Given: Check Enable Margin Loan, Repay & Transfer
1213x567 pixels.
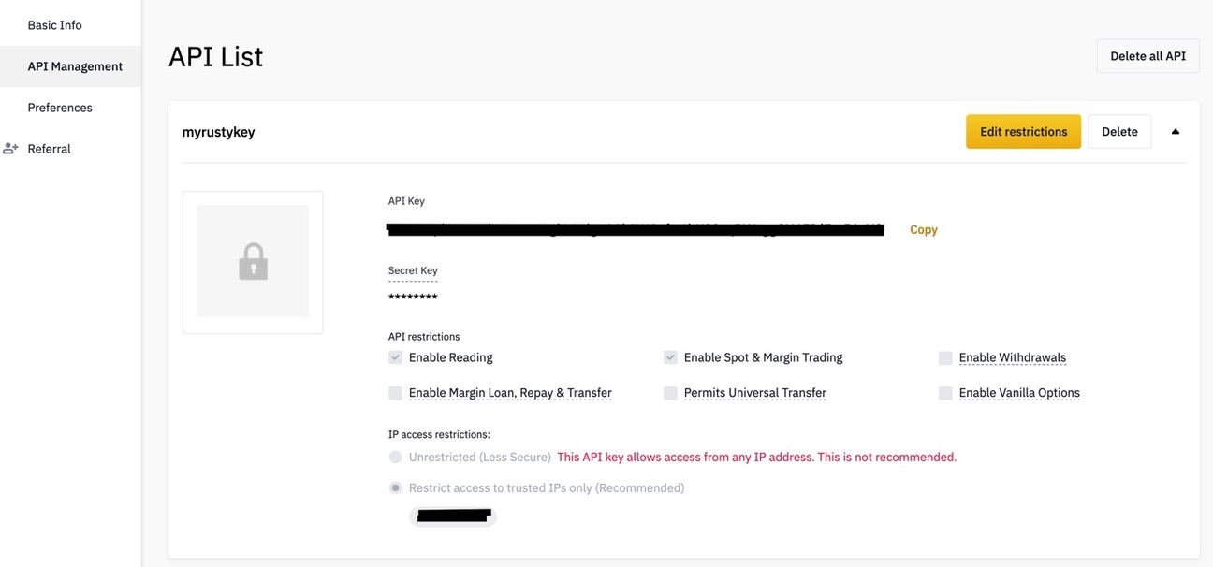Looking at the screenshot, I should pyautogui.click(x=395, y=393).
